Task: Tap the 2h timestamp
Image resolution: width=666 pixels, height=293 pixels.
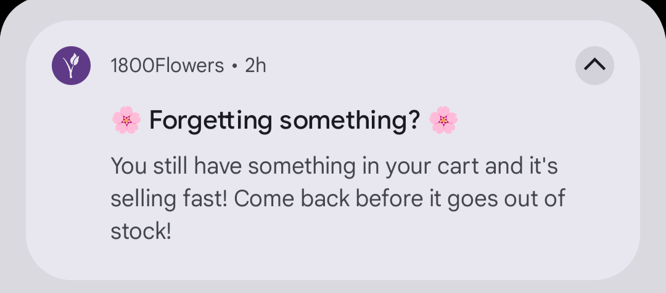Action: (255, 65)
